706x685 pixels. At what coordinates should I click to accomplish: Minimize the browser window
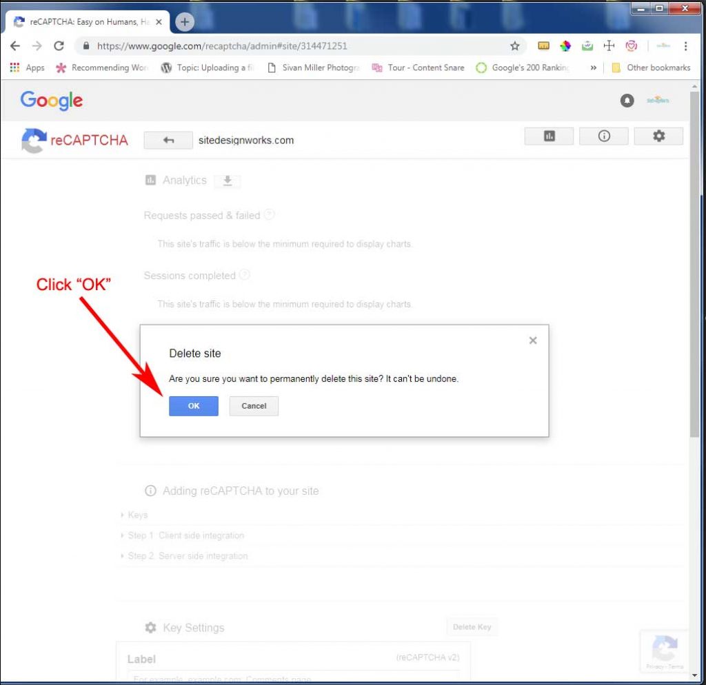pos(641,8)
